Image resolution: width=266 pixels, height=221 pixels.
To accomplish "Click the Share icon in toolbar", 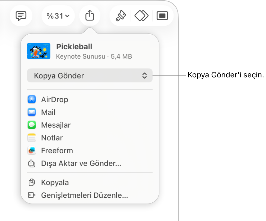I will [x=90, y=16].
